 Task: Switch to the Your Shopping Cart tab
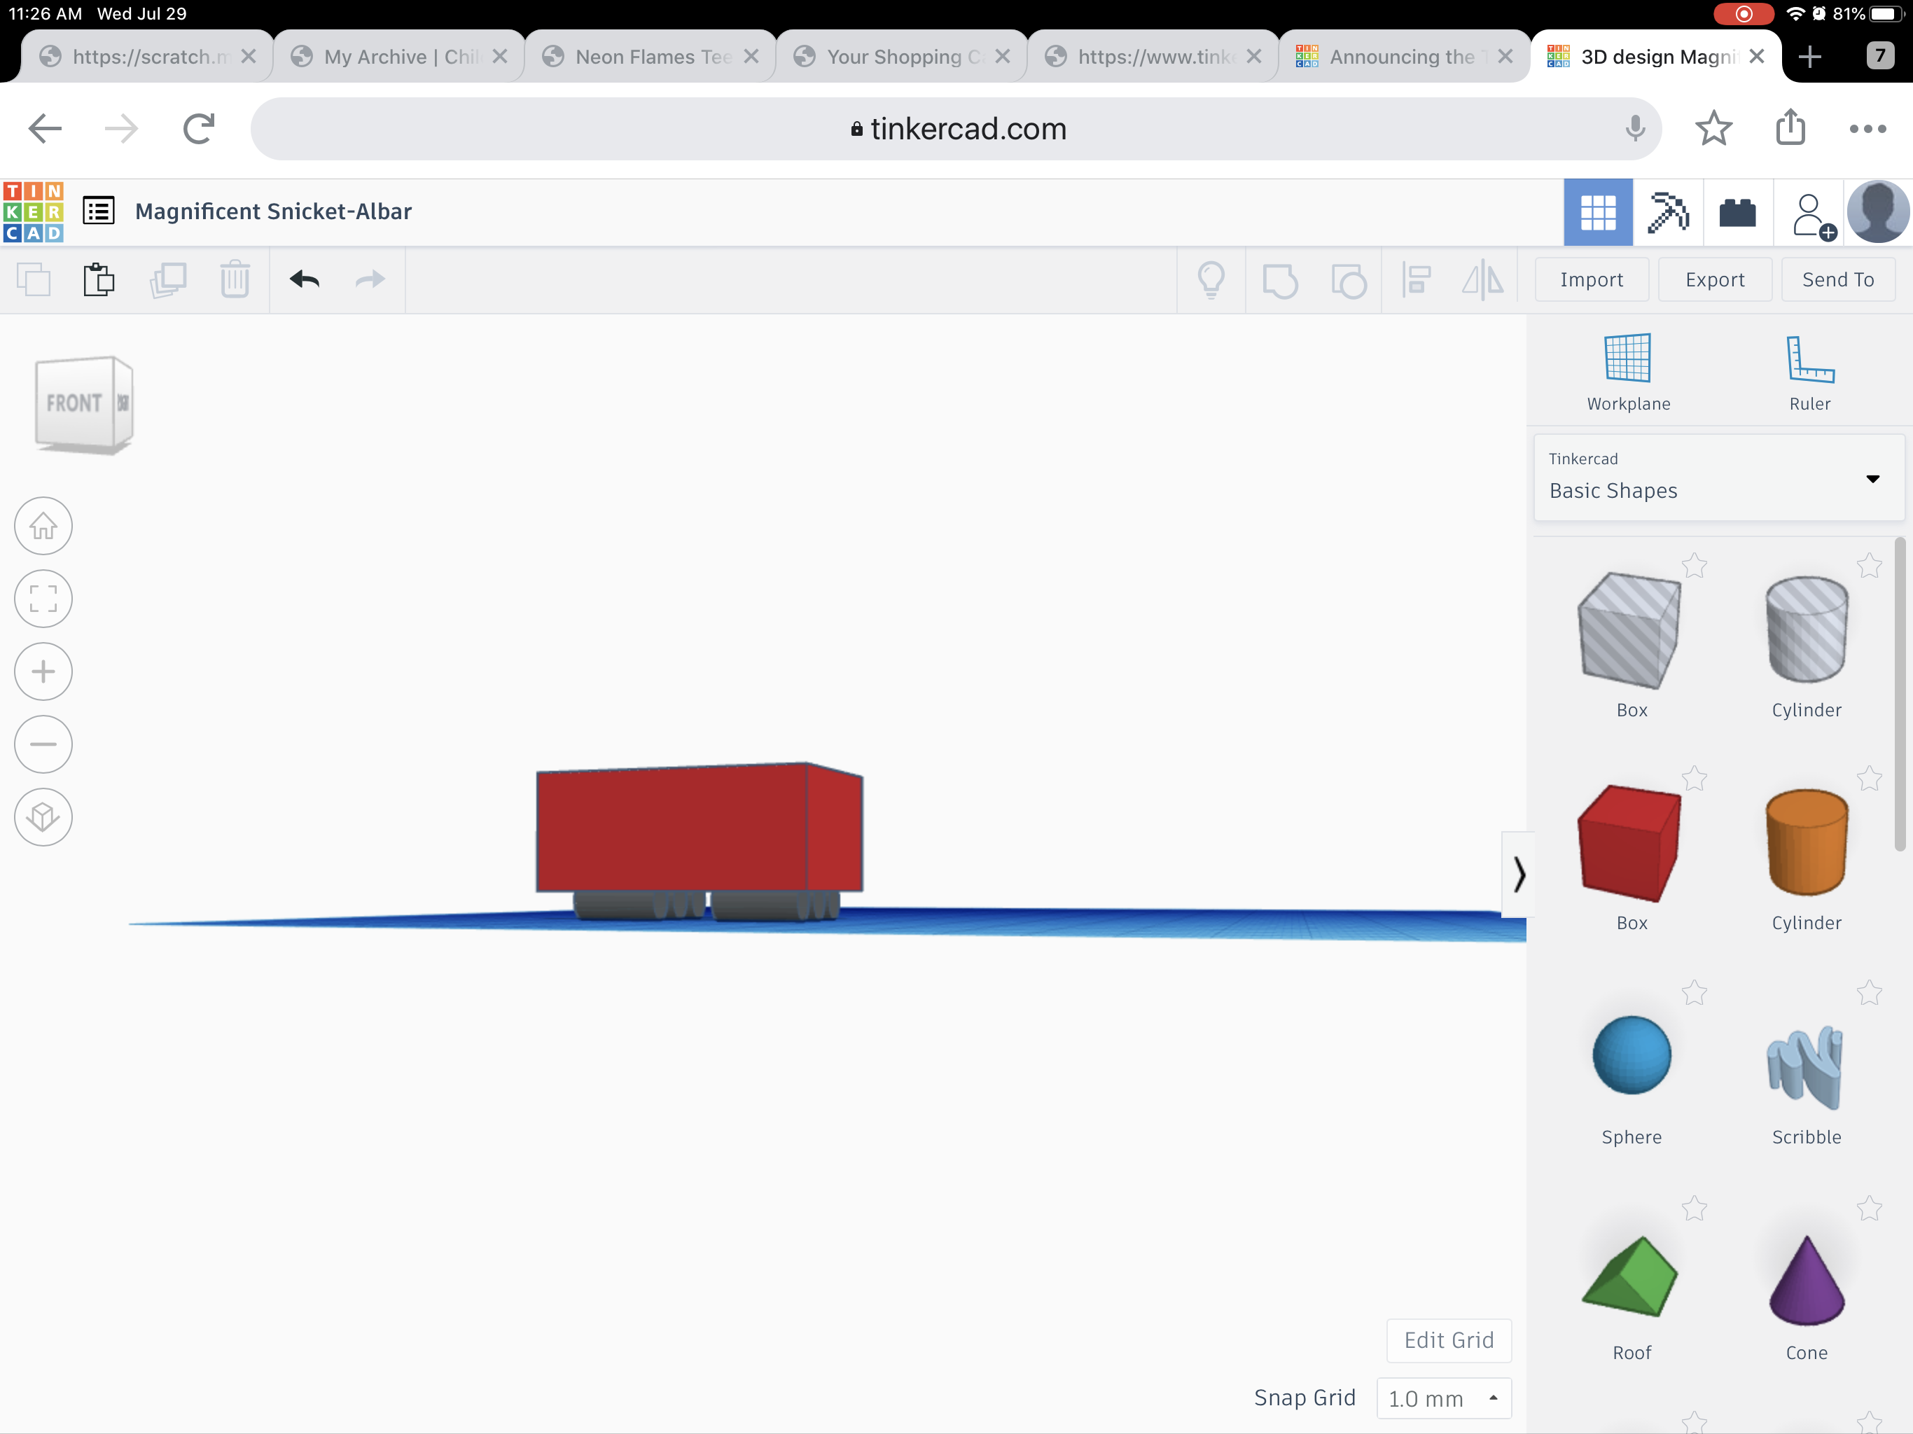pyautogui.click(x=902, y=57)
